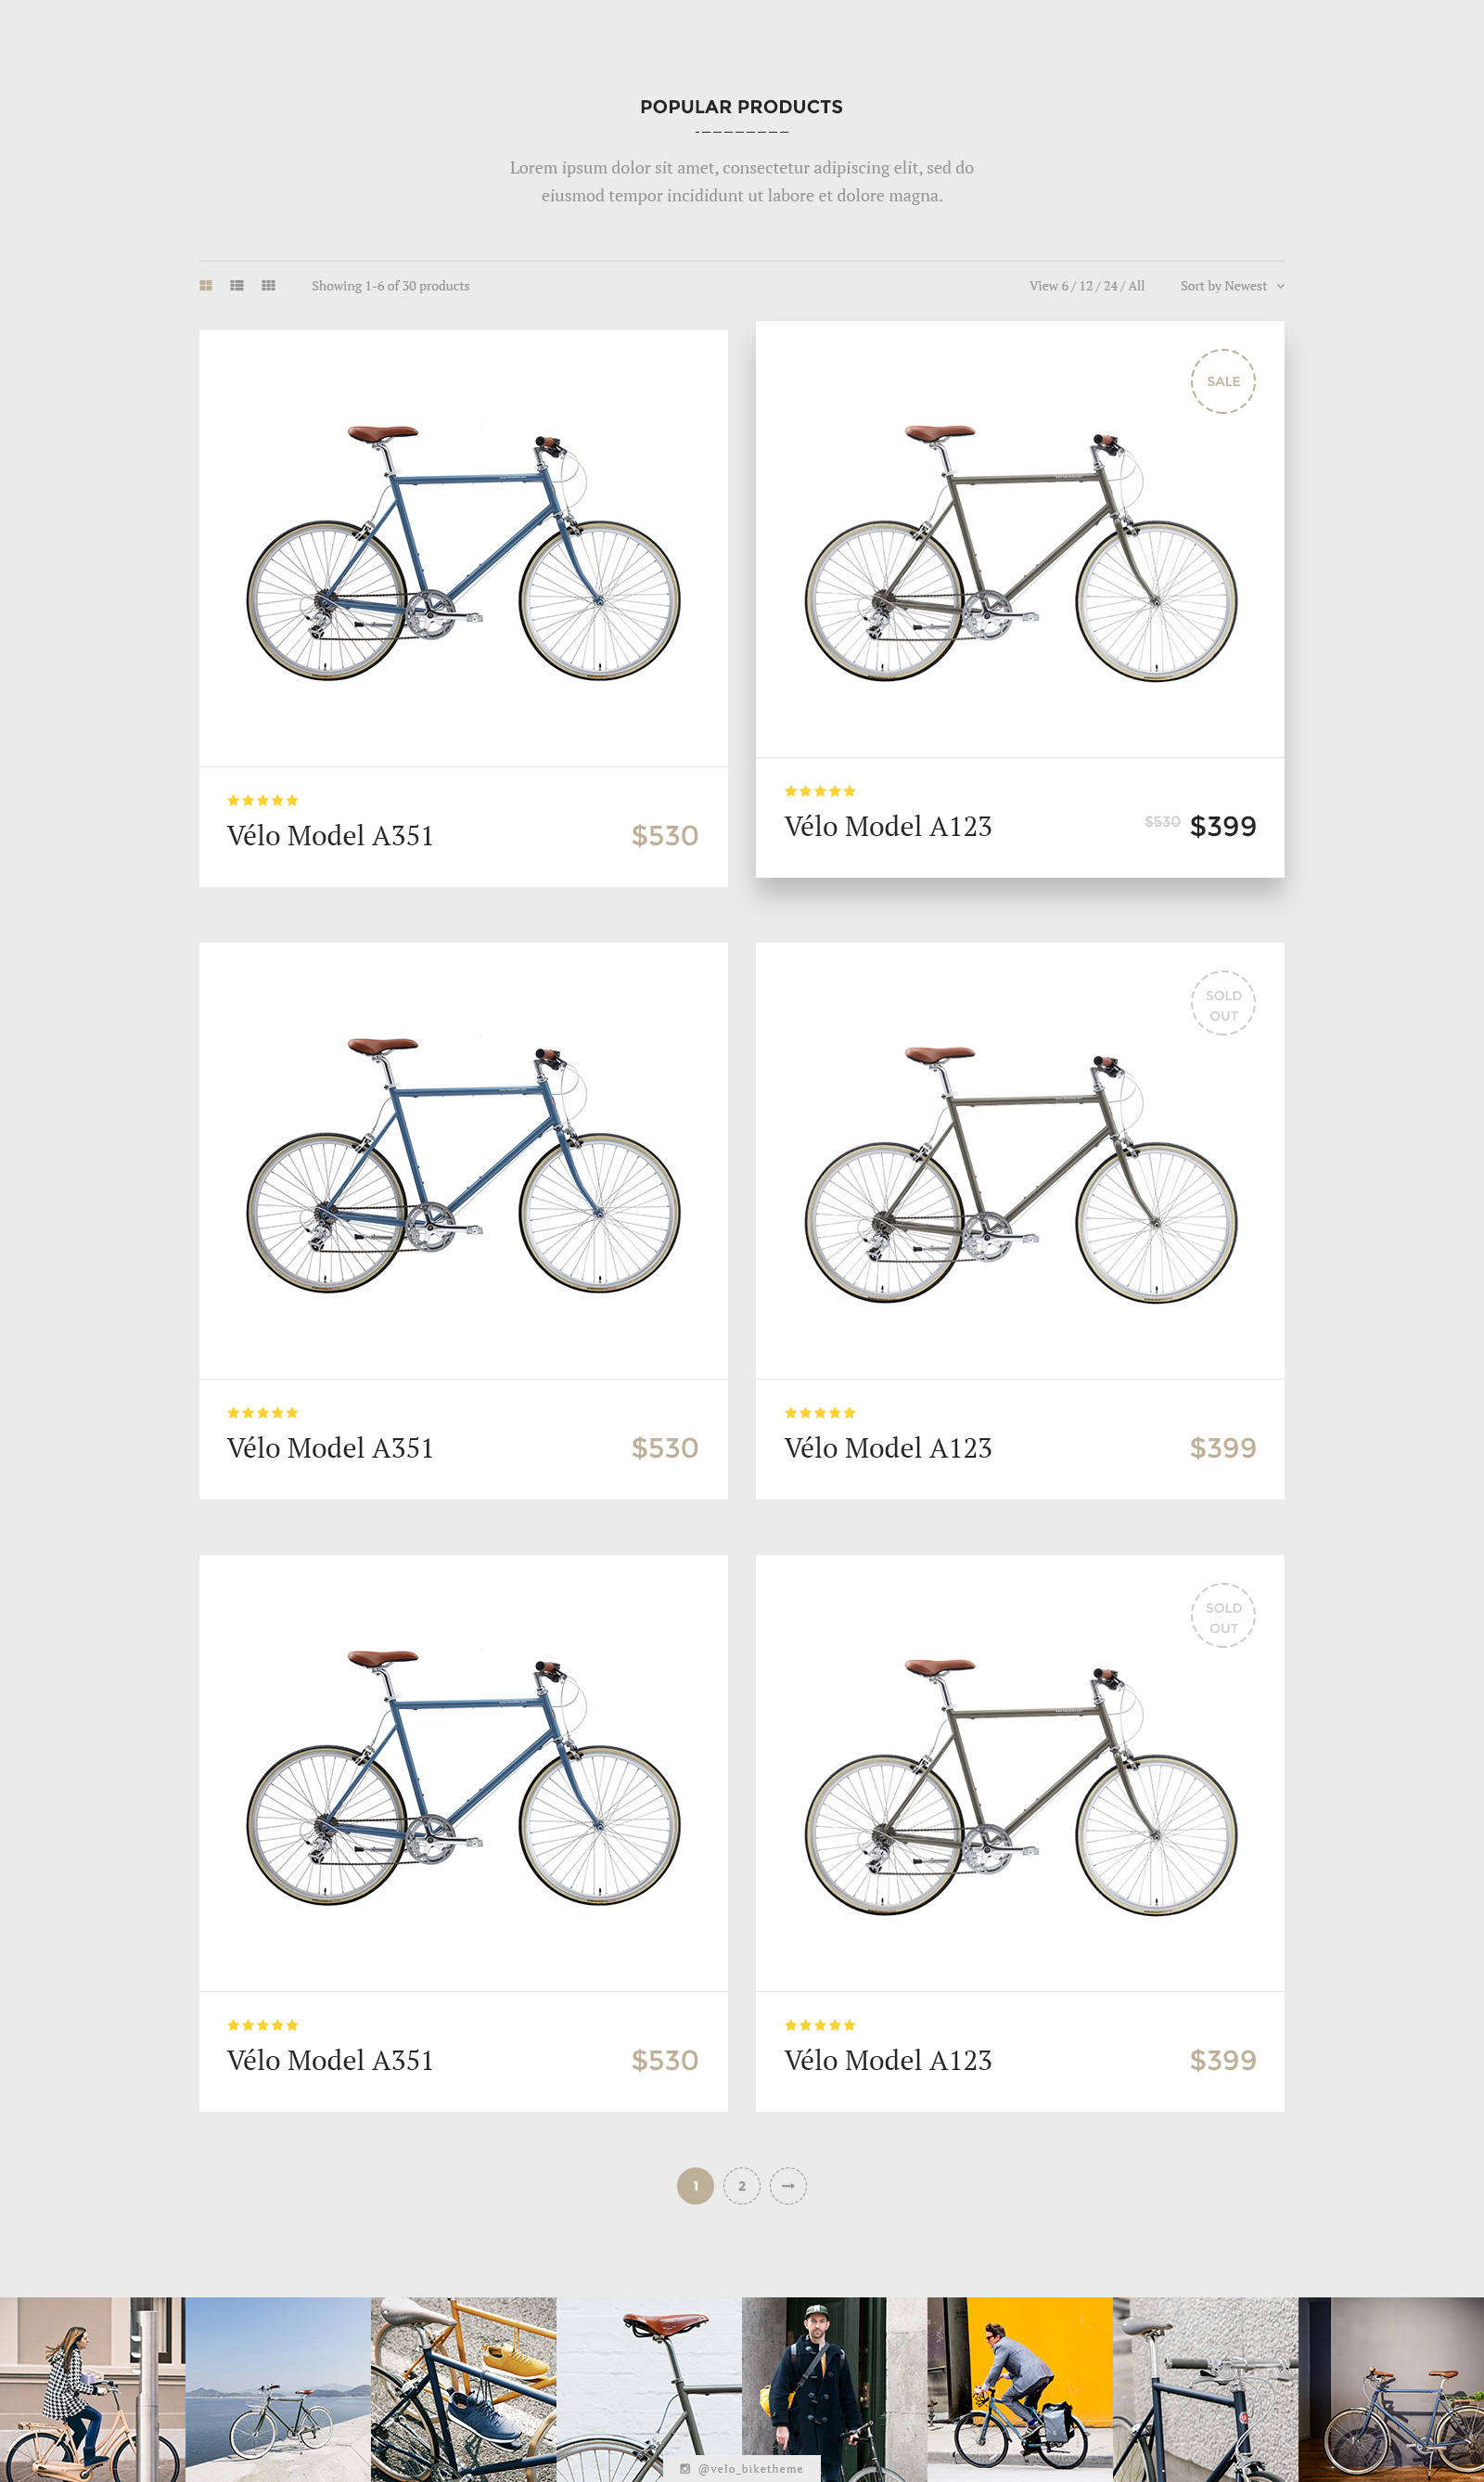Viewport: 1484px width, 2482px height.
Task: Click the first SOLD OUT badge
Action: (1222, 1005)
